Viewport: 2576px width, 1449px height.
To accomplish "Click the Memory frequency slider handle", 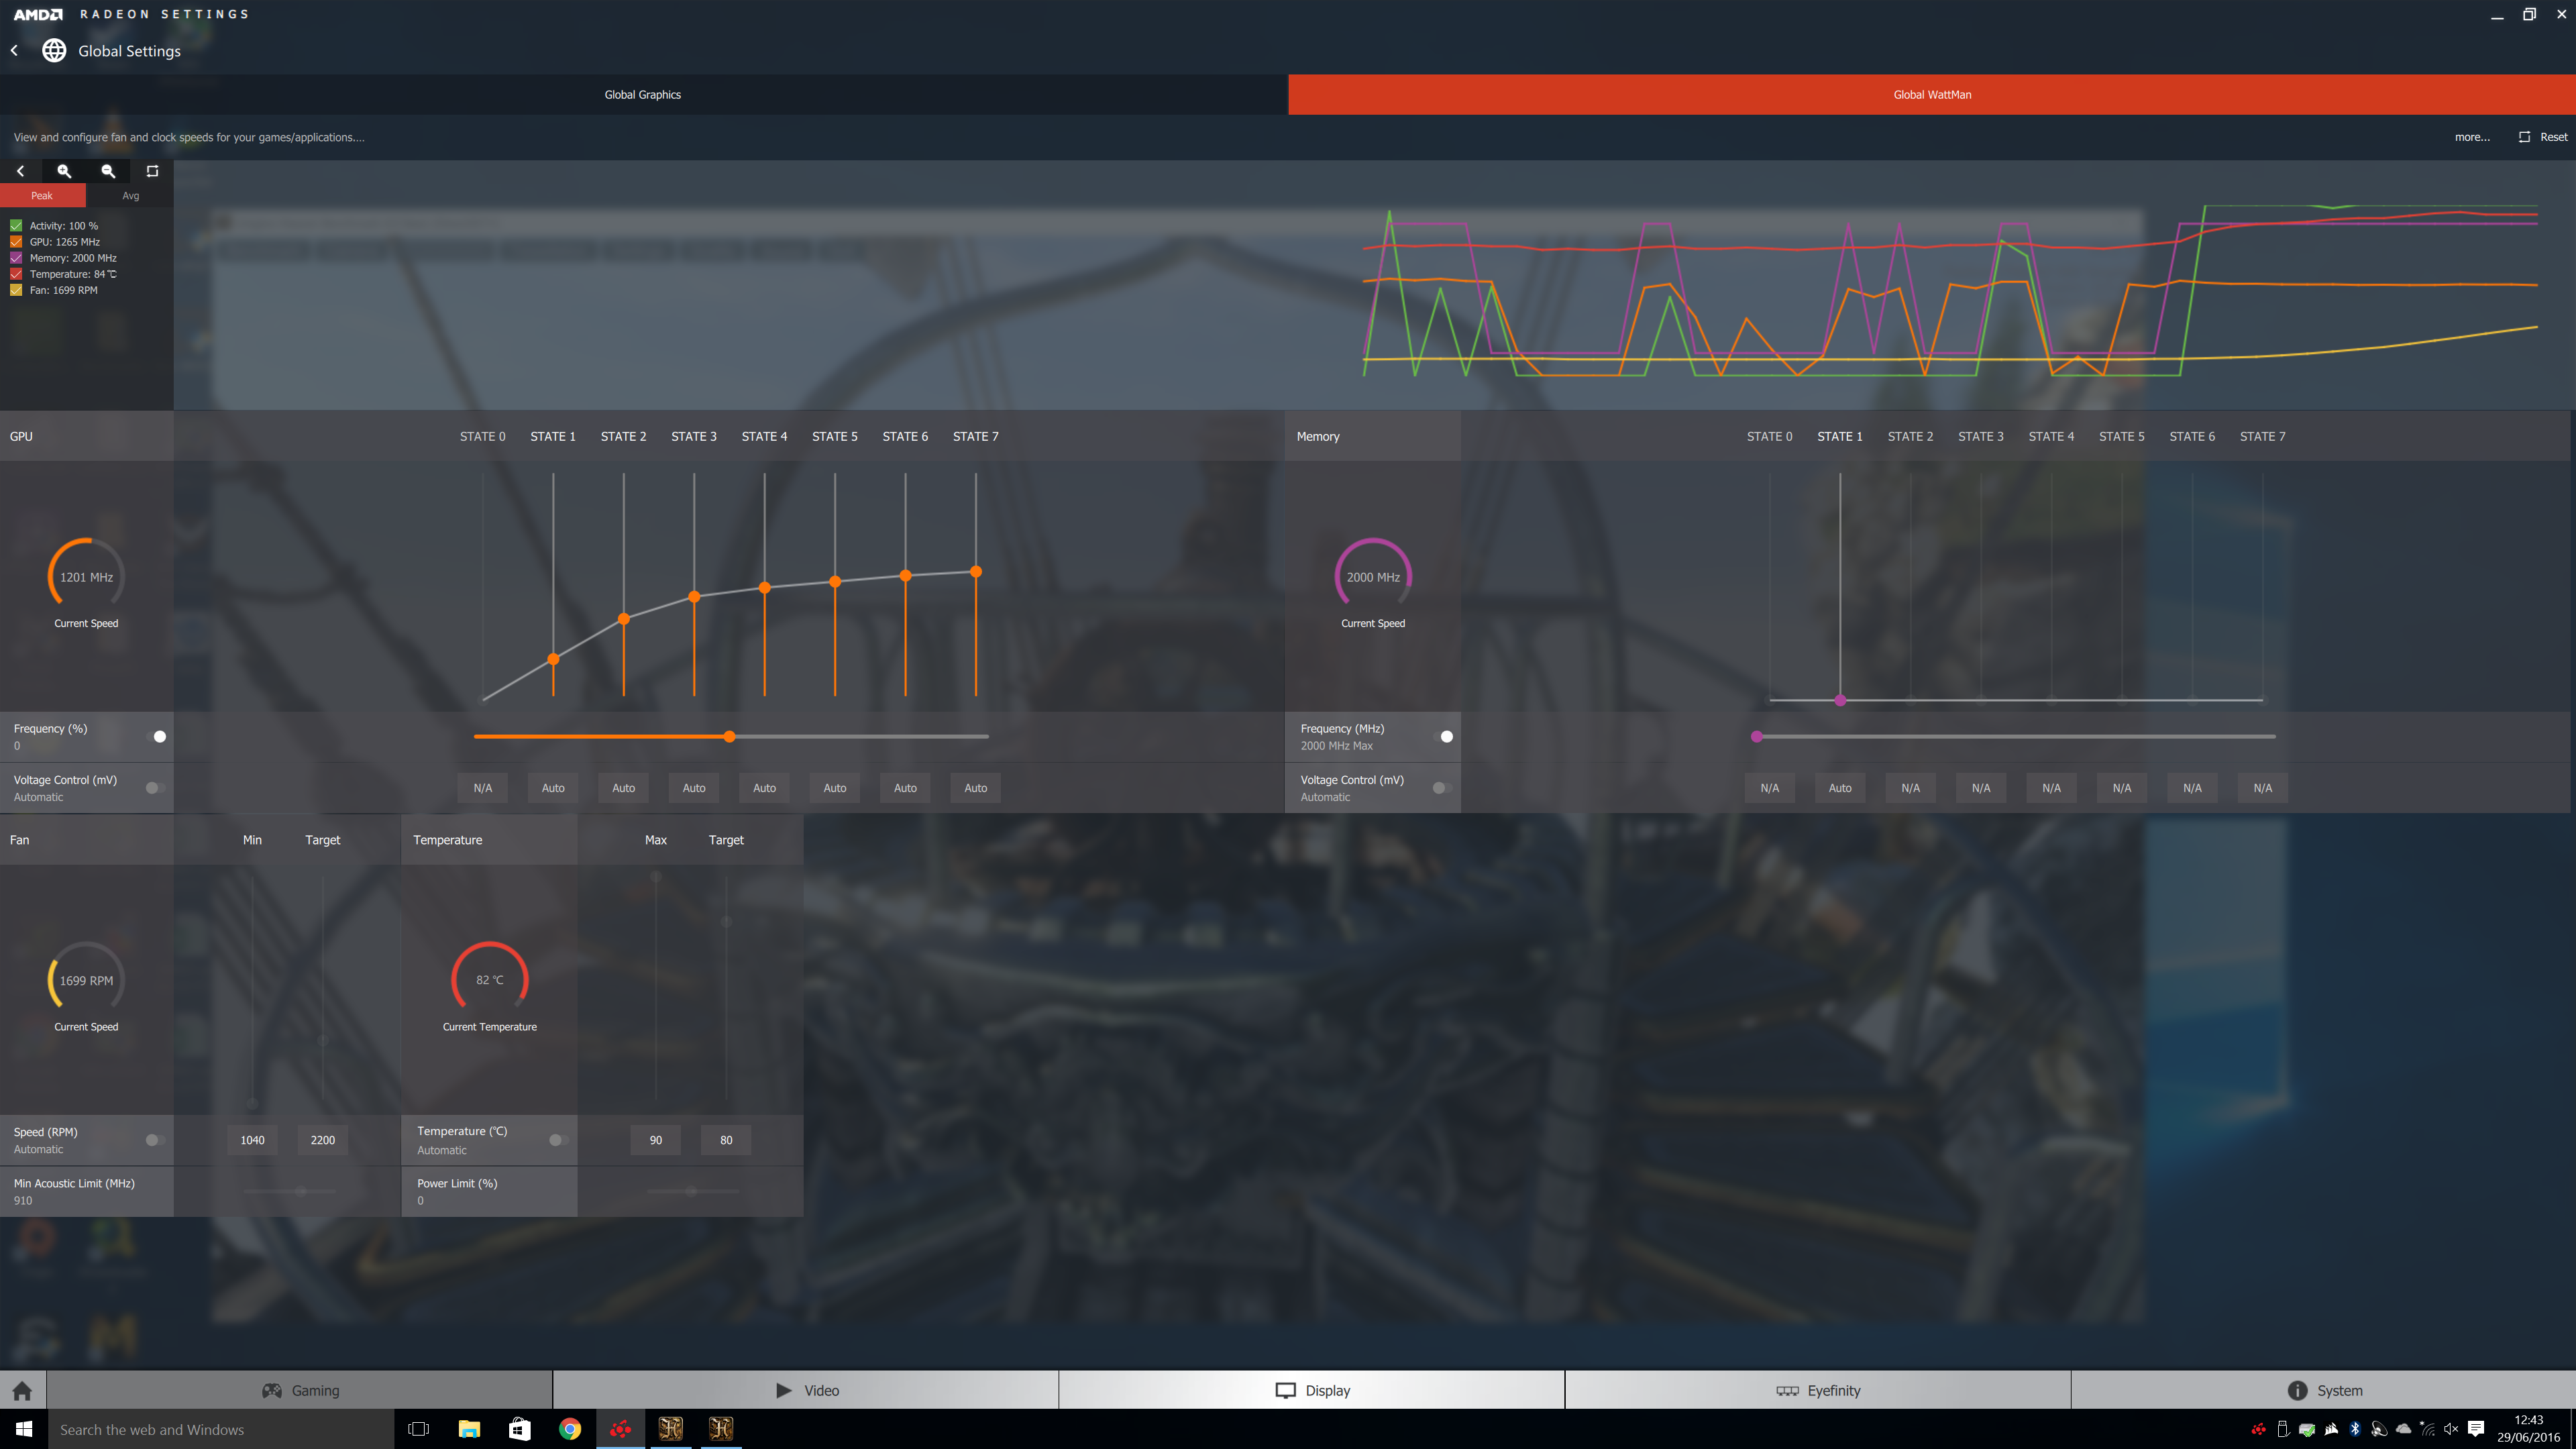I will (1757, 737).
